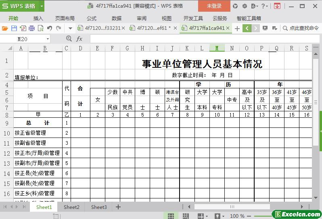Close the 4f717ffa1ca941 document tab
The image size is (322, 219).
[228, 28]
